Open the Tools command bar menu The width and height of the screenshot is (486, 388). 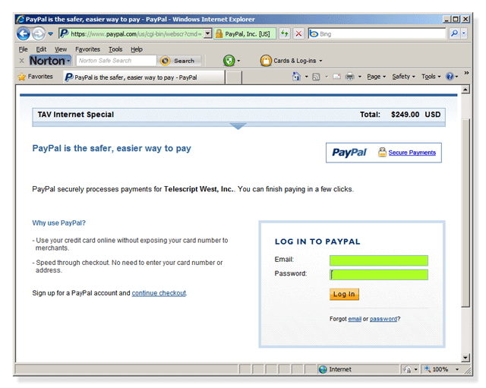point(431,77)
